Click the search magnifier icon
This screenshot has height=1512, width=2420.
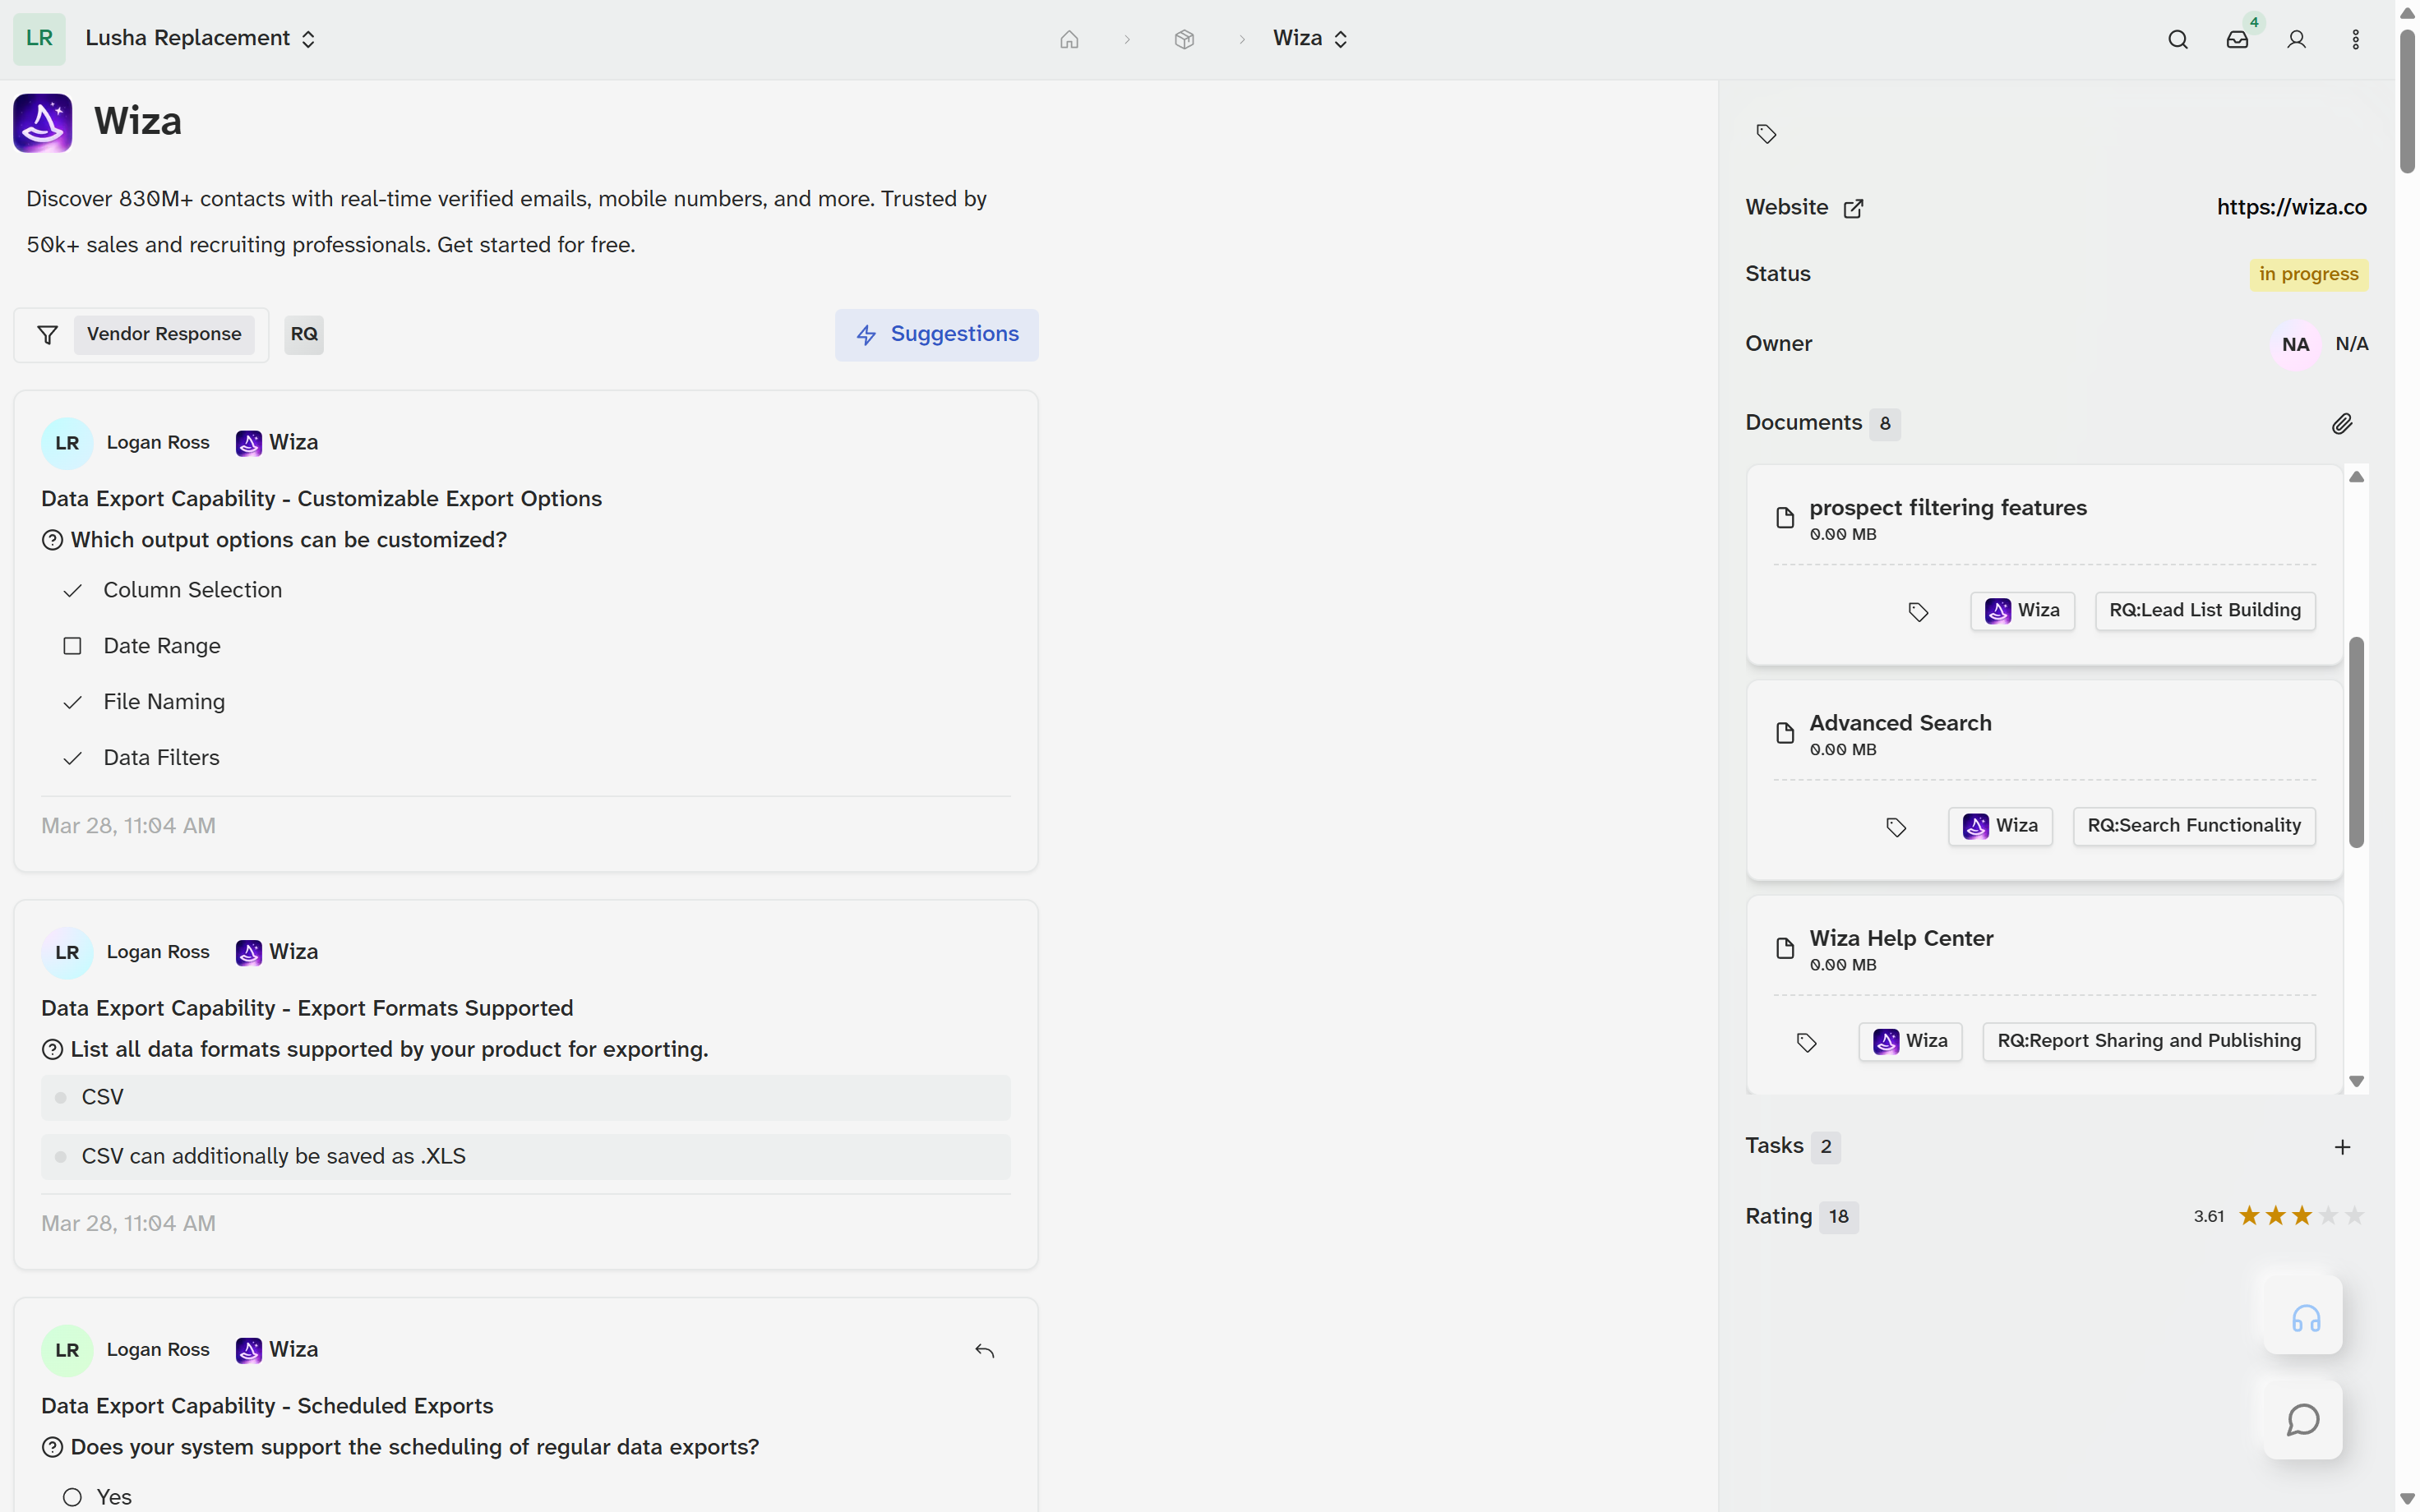[x=2177, y=39]
